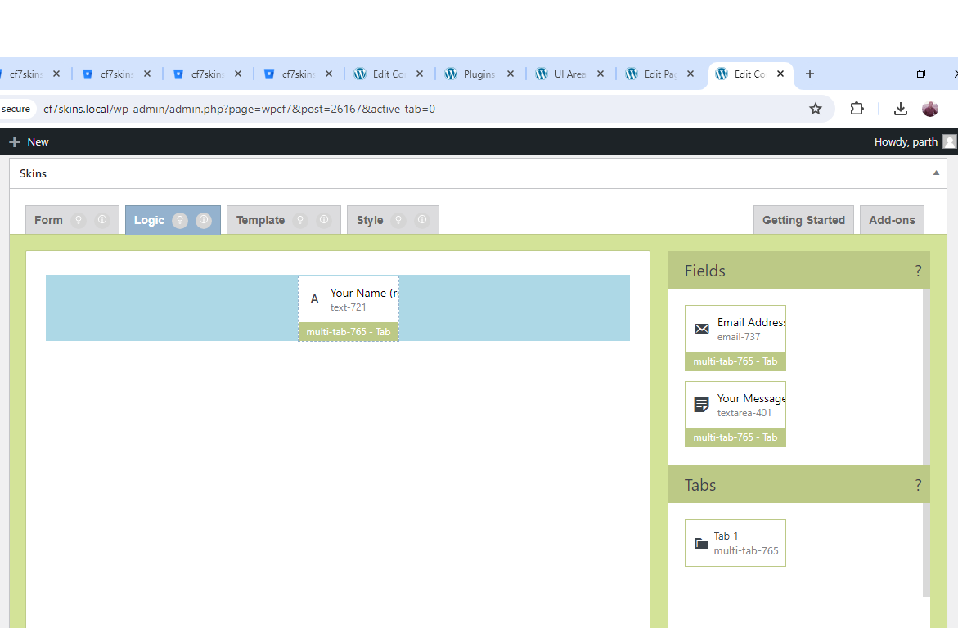Click the info icon on Style tab
Viewport: 958px width, 628px height.
pos(422,220)
